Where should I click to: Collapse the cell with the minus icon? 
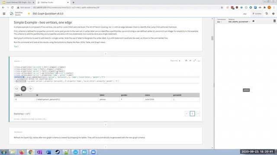(x=199, y=61)
